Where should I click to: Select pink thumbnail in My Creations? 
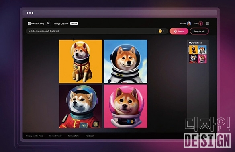pos(202,59)
